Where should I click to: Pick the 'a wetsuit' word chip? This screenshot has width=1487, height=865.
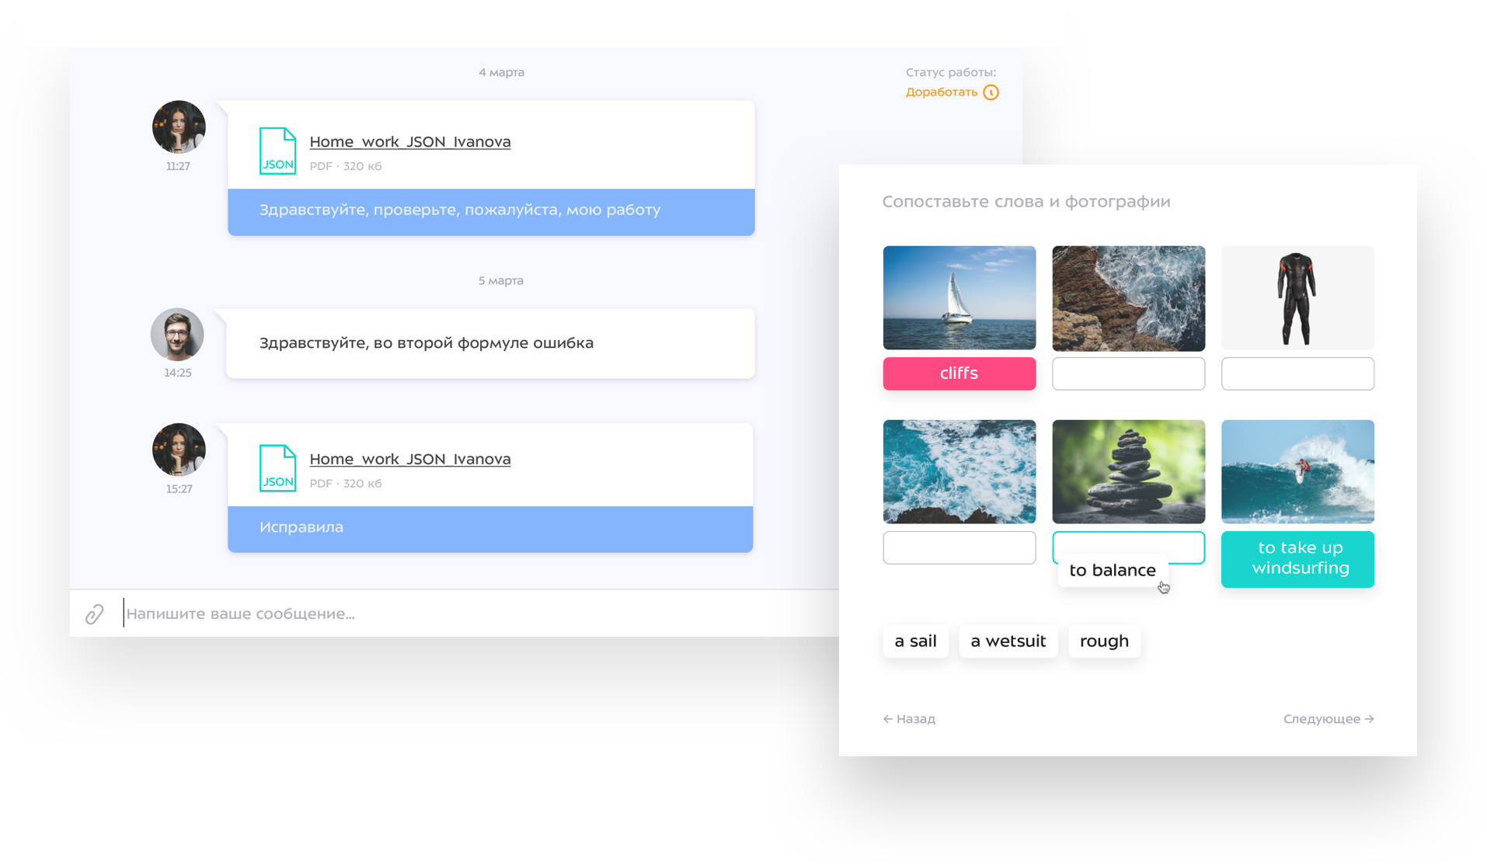(1008, 641)
